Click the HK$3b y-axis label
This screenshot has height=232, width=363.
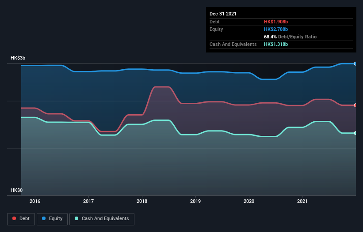(x=18, y=58)
